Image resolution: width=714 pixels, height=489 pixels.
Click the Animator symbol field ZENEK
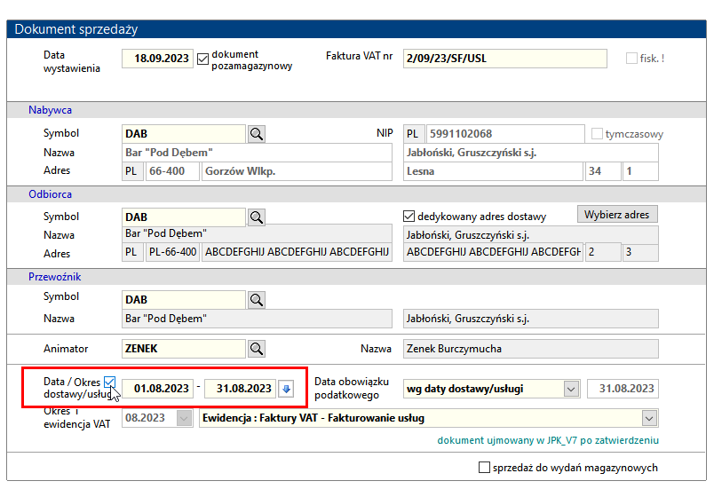184,349
